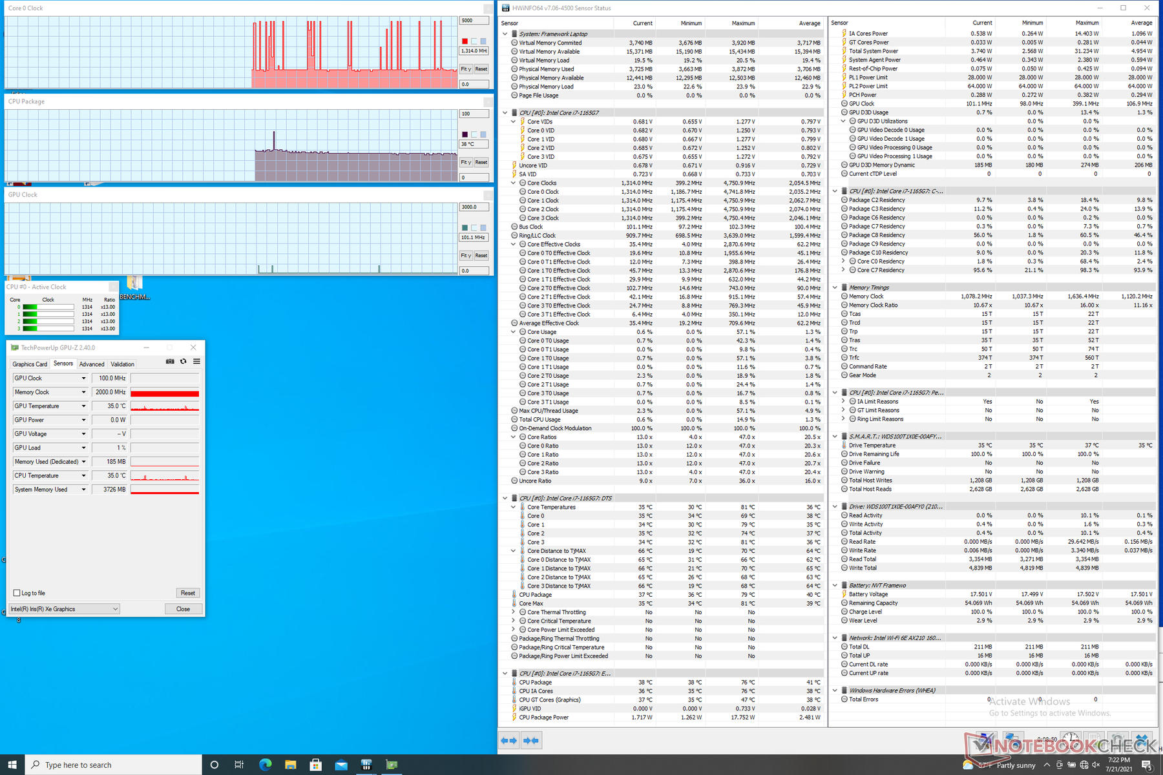The width and height of the screenshot is (1163, 775).
Task: Click Reset in the Core 0 Clock graph
Action: click(x=481, y=69)
